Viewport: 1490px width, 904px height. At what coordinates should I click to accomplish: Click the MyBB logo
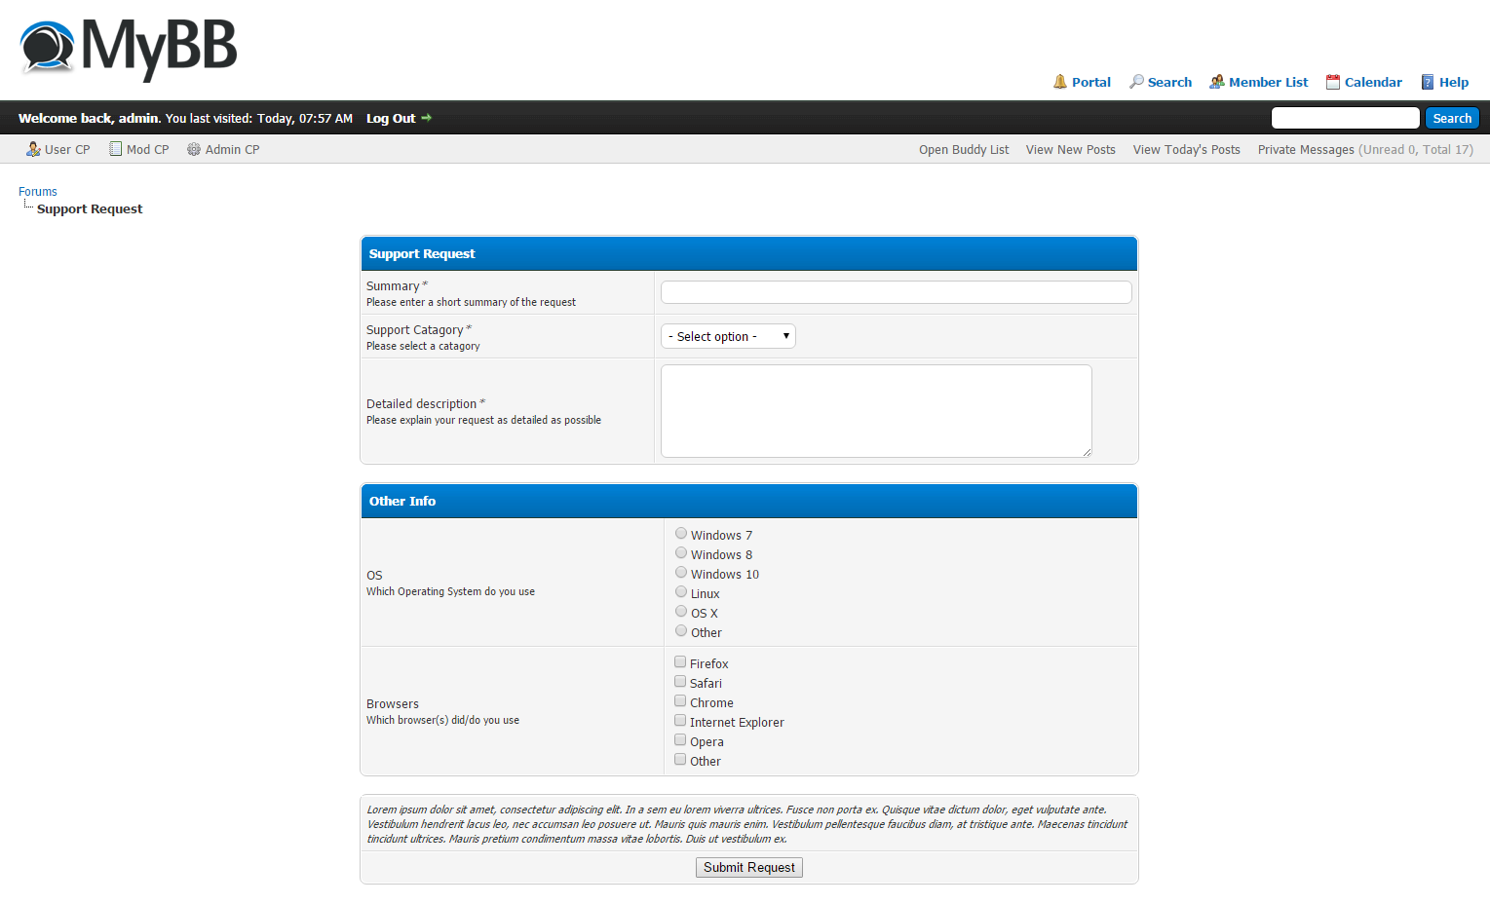coord(128,48)
